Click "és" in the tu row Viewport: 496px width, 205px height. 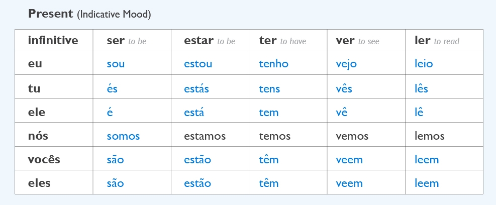[112, 89]
